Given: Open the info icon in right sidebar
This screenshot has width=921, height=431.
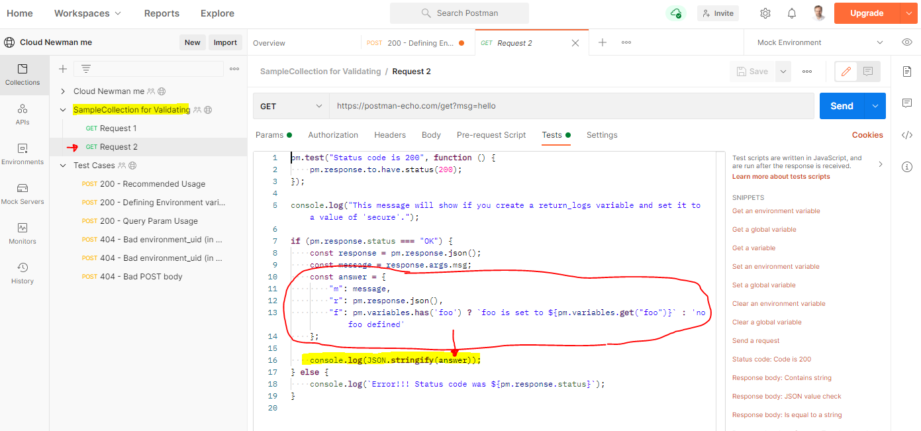Looking at the screenshot, I should pos(907,167).
